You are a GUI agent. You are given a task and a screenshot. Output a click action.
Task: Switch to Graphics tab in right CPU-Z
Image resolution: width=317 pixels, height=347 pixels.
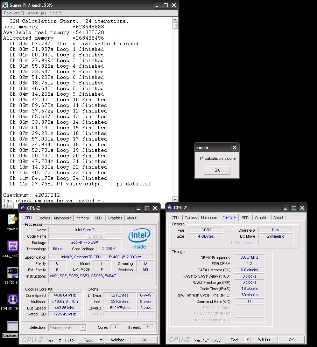coord(262,218)
